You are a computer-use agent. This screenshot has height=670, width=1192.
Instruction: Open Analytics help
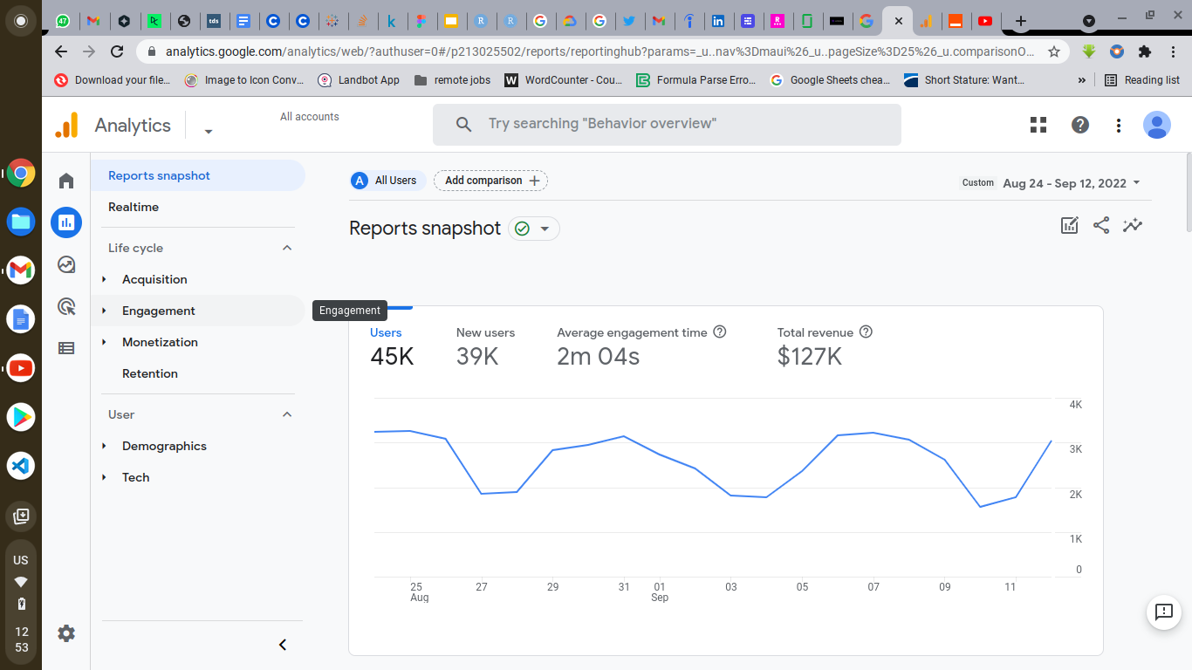point(1079,125)
